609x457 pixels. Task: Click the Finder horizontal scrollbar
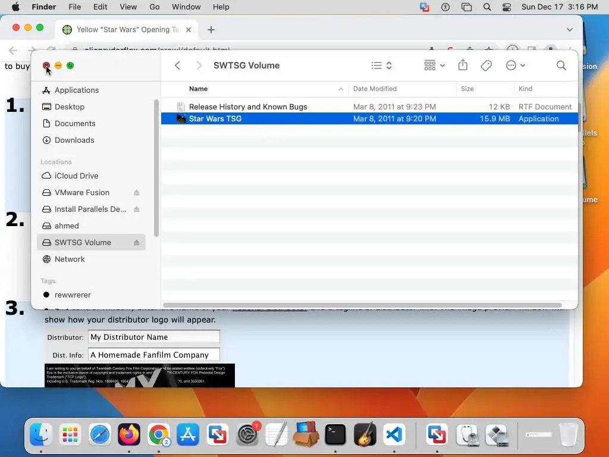click(x=362, y=305)
